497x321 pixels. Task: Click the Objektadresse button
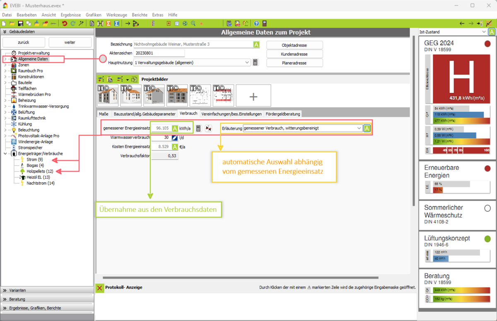(x=294, y=45)
